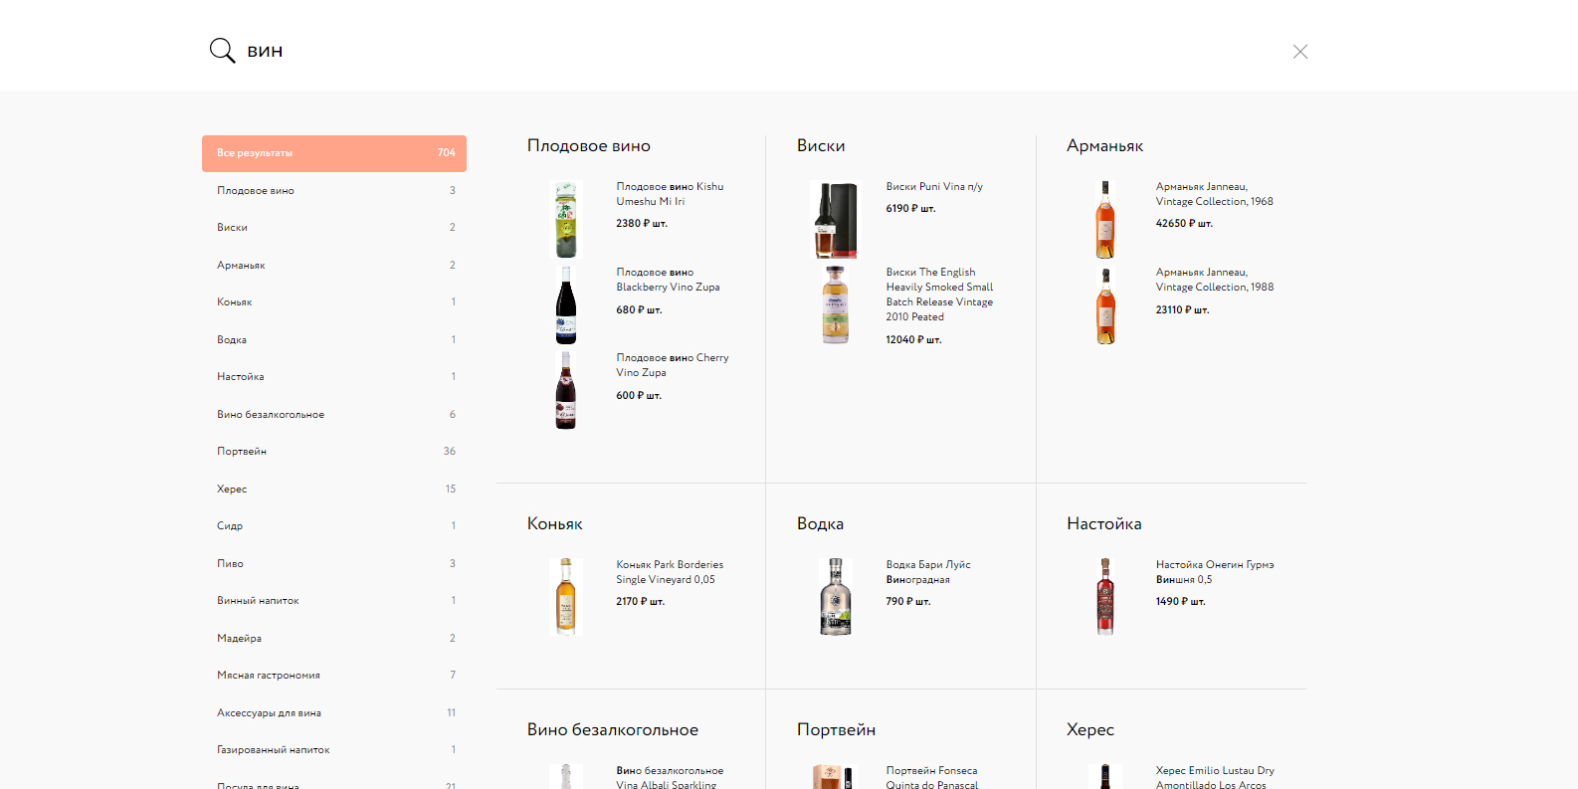Select 'Винный напиток' category in sidebar
The image size is (1578, 789).
tap(334, 601)
